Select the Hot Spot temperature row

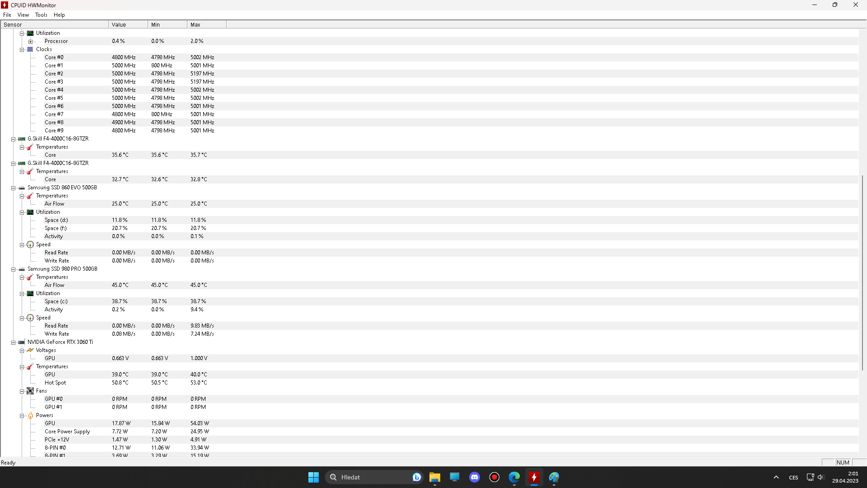coord(429,383)
